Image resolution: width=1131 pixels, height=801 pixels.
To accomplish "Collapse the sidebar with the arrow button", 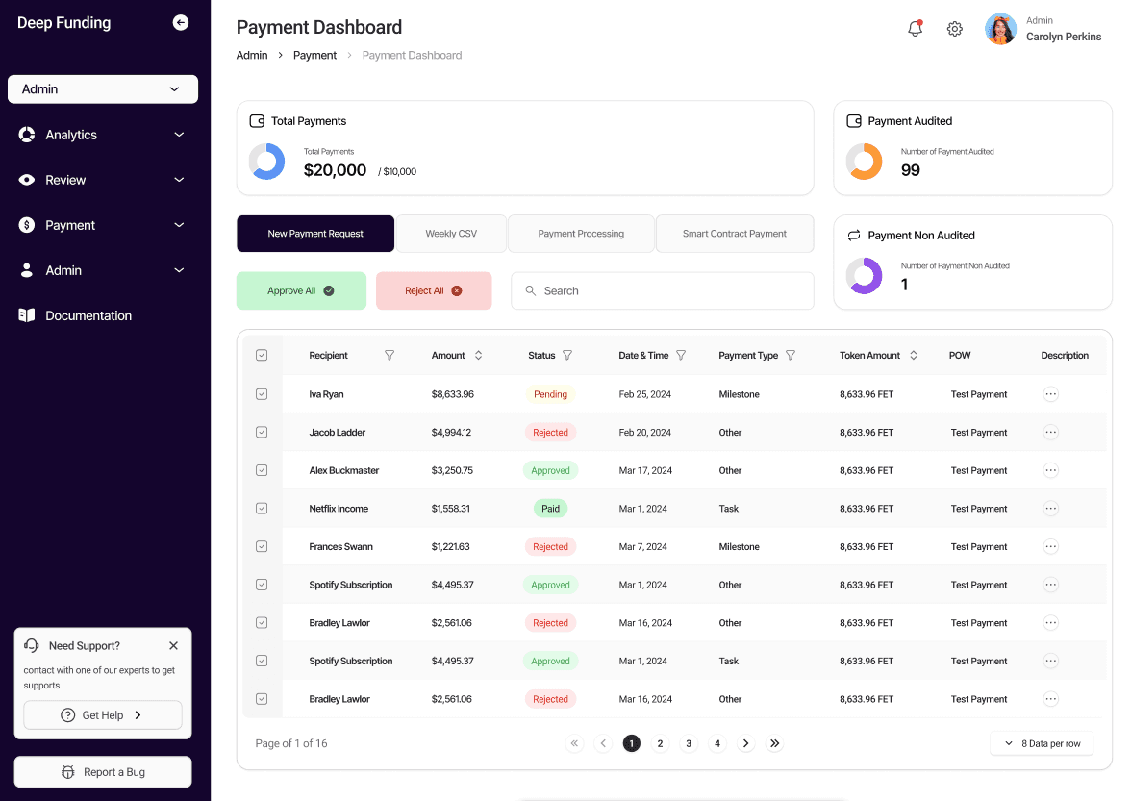I will pyautogui.click(x=180, y=22).
